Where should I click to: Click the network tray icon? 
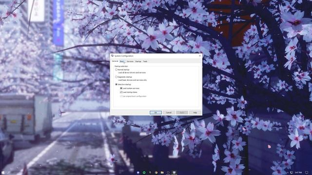pyautogui.click(x=292, y=173)
